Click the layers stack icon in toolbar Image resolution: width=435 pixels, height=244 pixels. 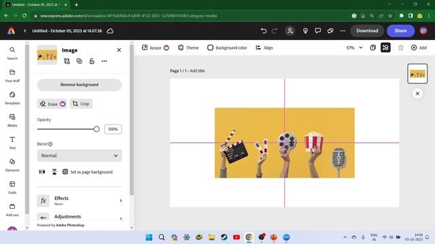point(373,47)
